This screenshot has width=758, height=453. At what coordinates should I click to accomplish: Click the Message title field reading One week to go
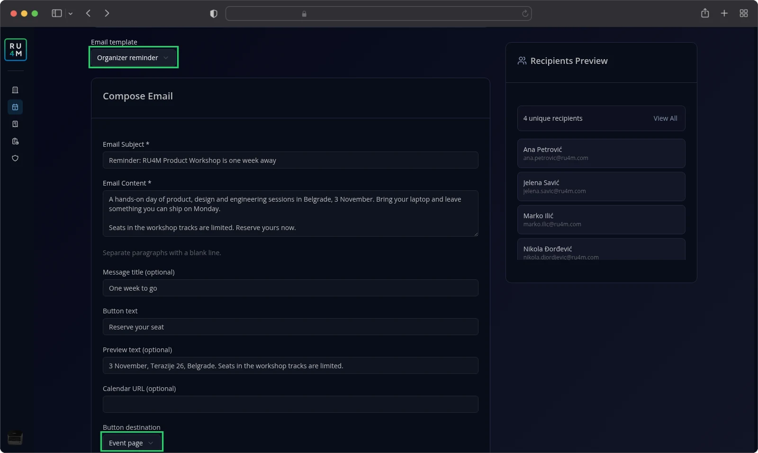290,288
